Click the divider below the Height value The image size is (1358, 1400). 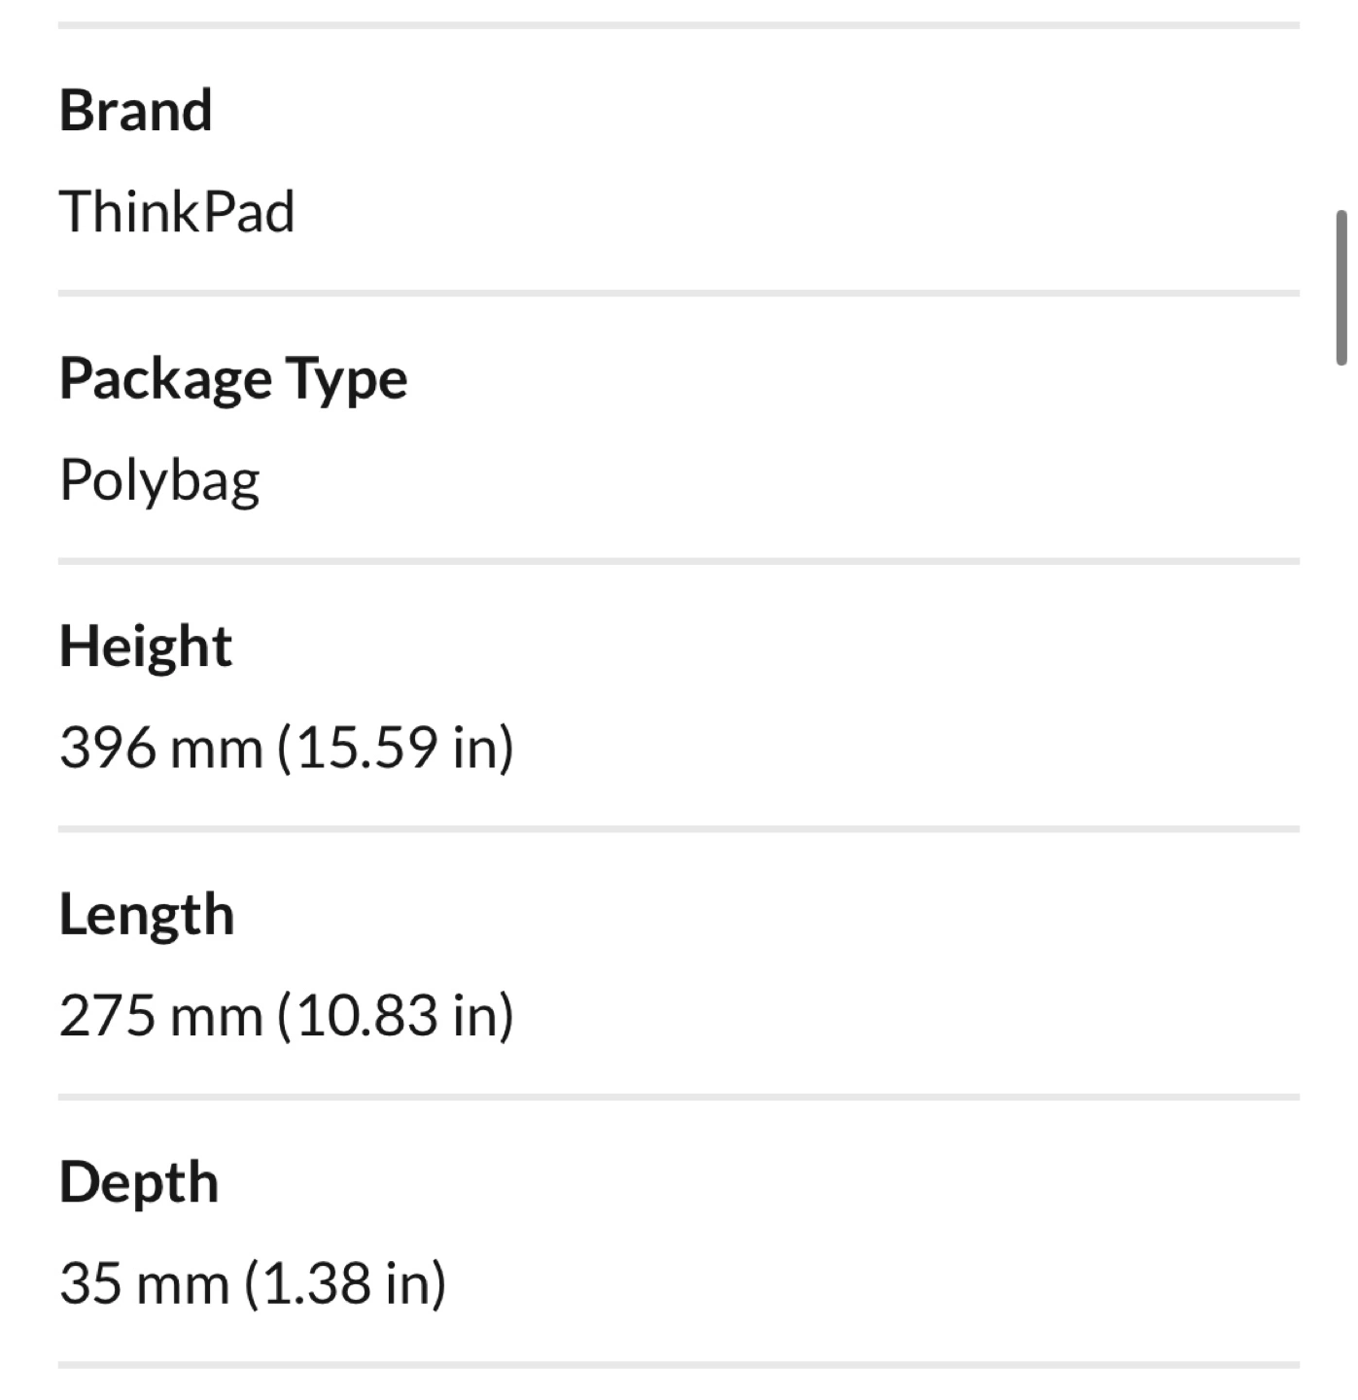(x=679, y=829)
